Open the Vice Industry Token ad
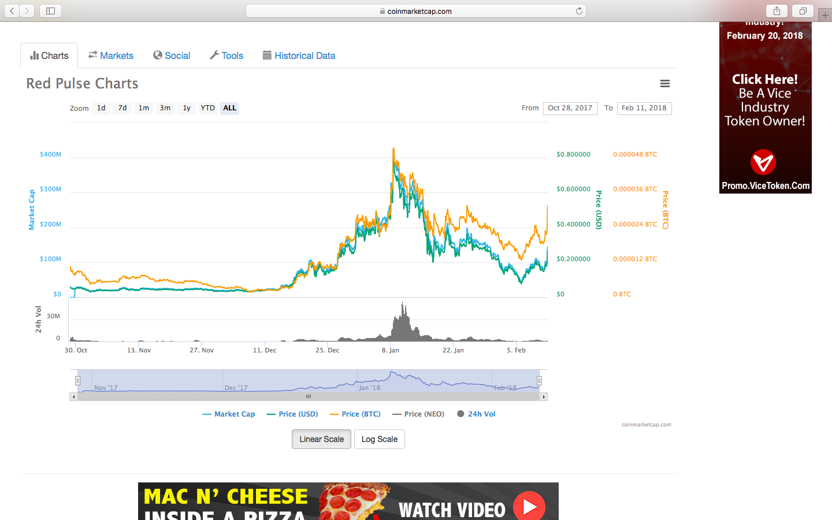 pyautogui.click(x=765, y=107)
